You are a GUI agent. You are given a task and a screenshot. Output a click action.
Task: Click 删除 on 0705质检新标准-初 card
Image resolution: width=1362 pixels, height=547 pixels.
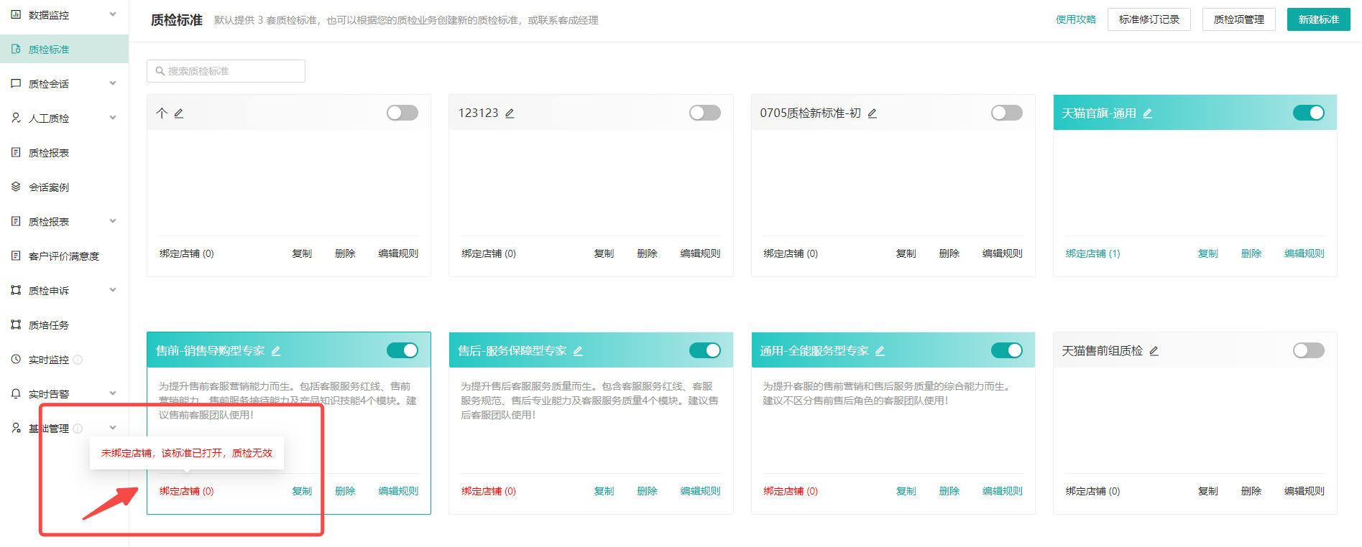[x=949, y=253]
